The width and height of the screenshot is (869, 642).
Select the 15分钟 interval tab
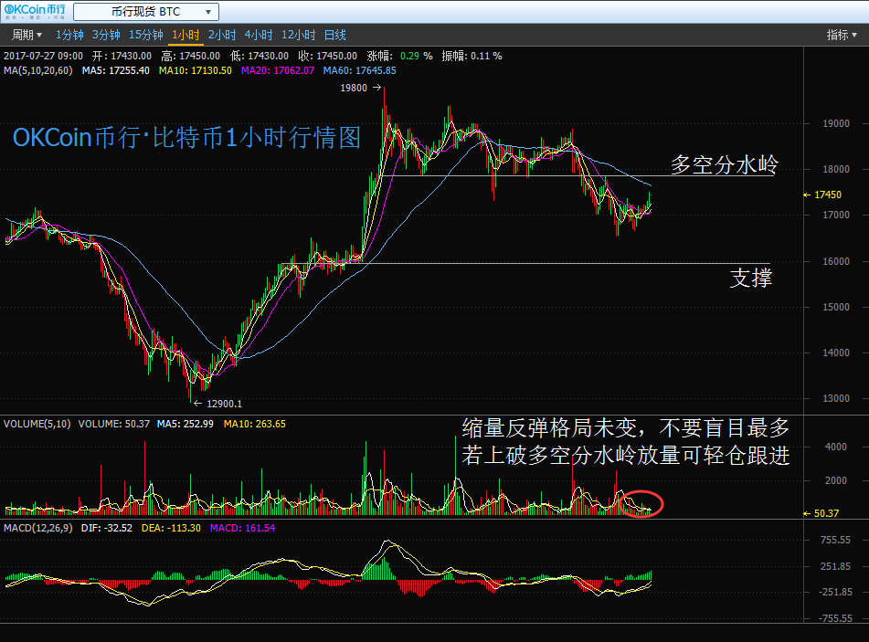point(145,35)
